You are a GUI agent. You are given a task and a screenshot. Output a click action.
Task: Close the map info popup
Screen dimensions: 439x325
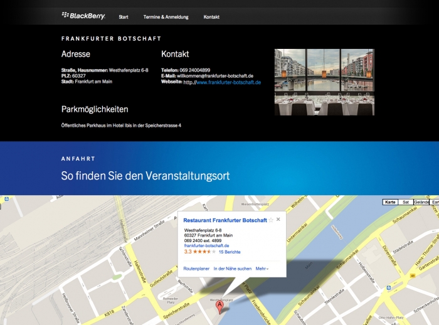[278, 220]
